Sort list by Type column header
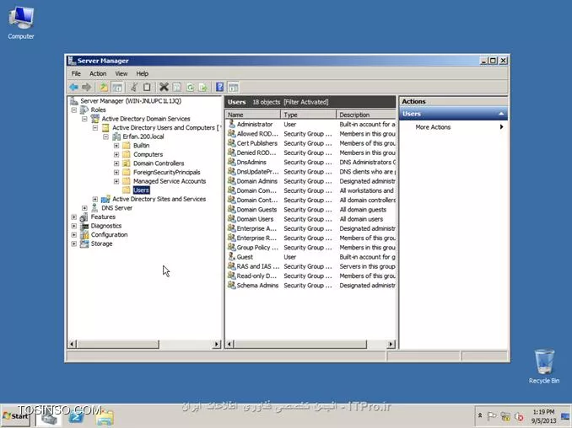Image resolution: width=572 pixels, height=428 pixels. coord(308,115)
